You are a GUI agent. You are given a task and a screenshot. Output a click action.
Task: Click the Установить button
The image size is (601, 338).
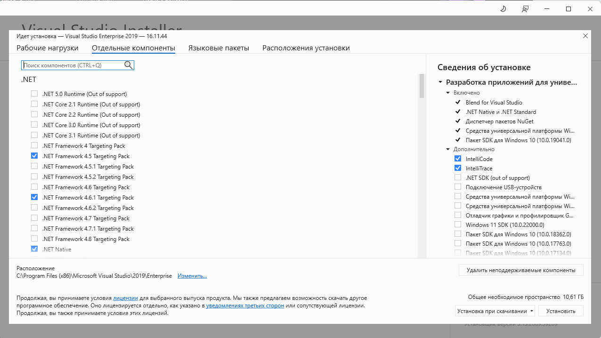pos(561,311)
